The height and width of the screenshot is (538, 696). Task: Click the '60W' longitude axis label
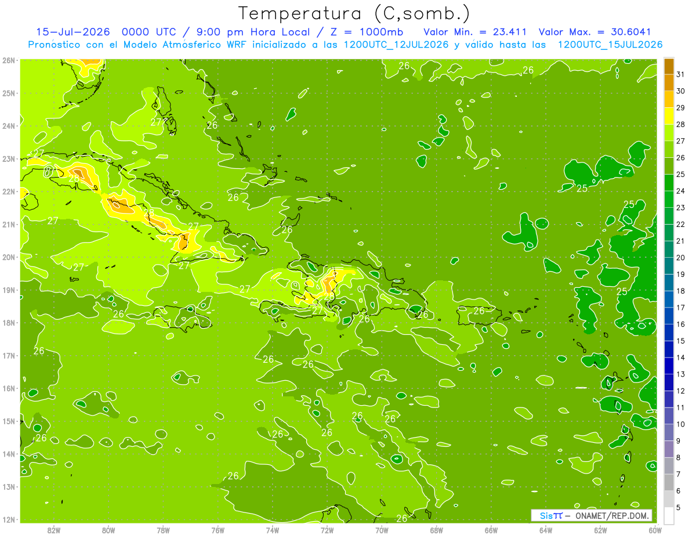[x=655, y=530]
